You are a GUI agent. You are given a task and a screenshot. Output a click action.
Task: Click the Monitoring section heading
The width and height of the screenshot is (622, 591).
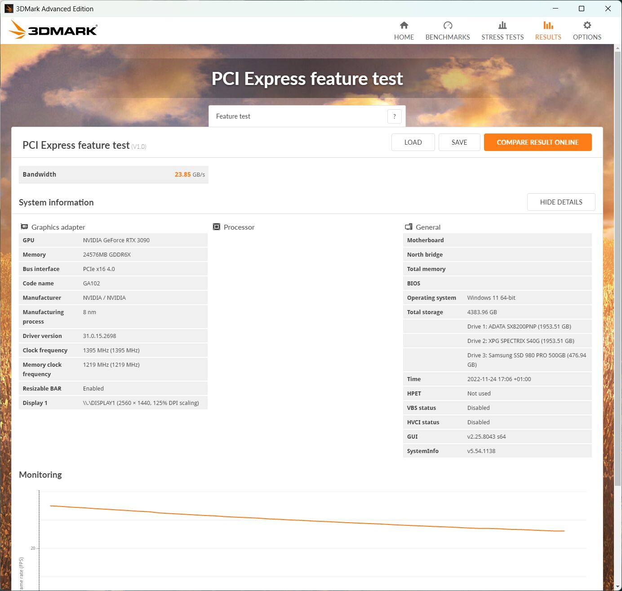40,475
